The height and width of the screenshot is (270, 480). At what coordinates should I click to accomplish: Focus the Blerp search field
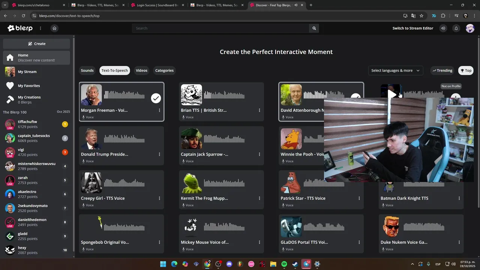(220, 28)
